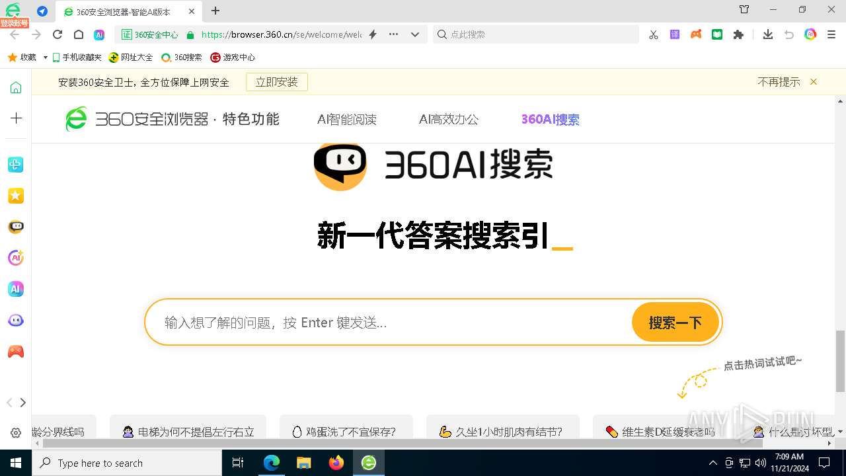
Task: Open the AI assistant toolbar icon
Action: [x=99, y=34]
